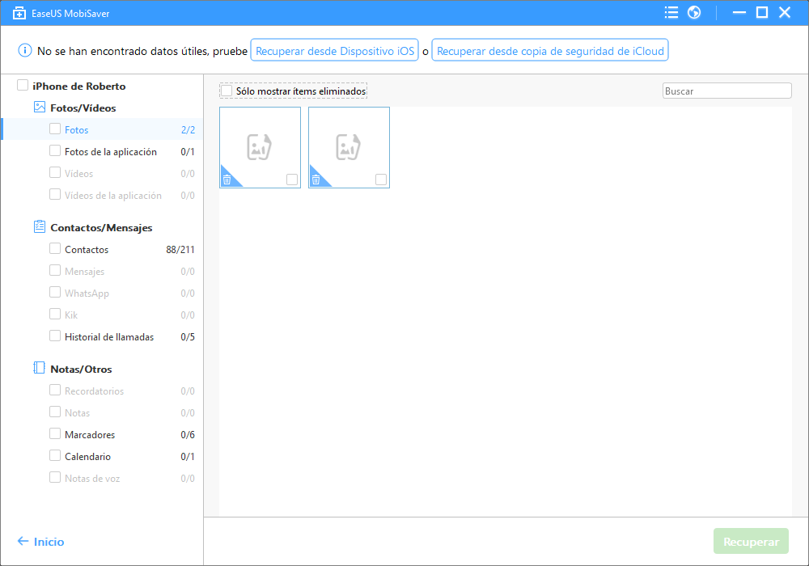Click the Notas/Otros category icon

(39, 369)
